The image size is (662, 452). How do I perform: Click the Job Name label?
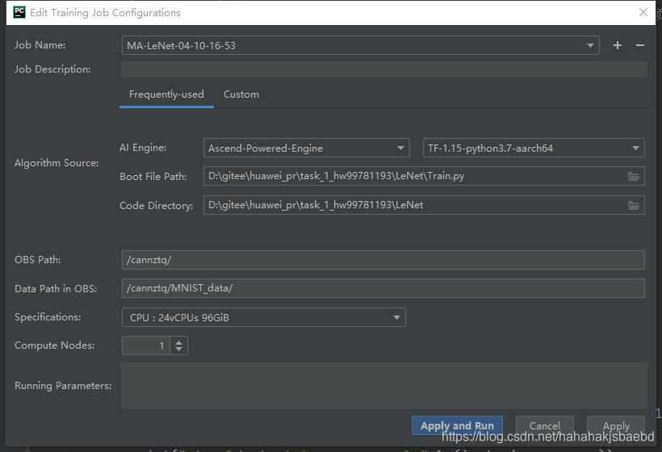[40, 45]
